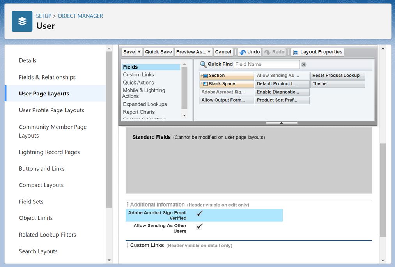The image size is (395, 267).
Task: Select the Section palette item icon
Action: pyautogui.click(x=204, y=76)
